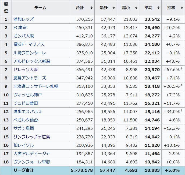Screen dimensions: 185x175
Task: Select the average value 24,180
Action: click(x=152, y=44)
